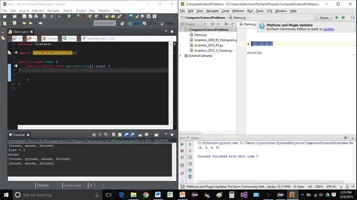Click Stop square in PyCharm Run panel
Viewport: 357px width, 200px height.
pyautogui.click(x=182, y=151)
